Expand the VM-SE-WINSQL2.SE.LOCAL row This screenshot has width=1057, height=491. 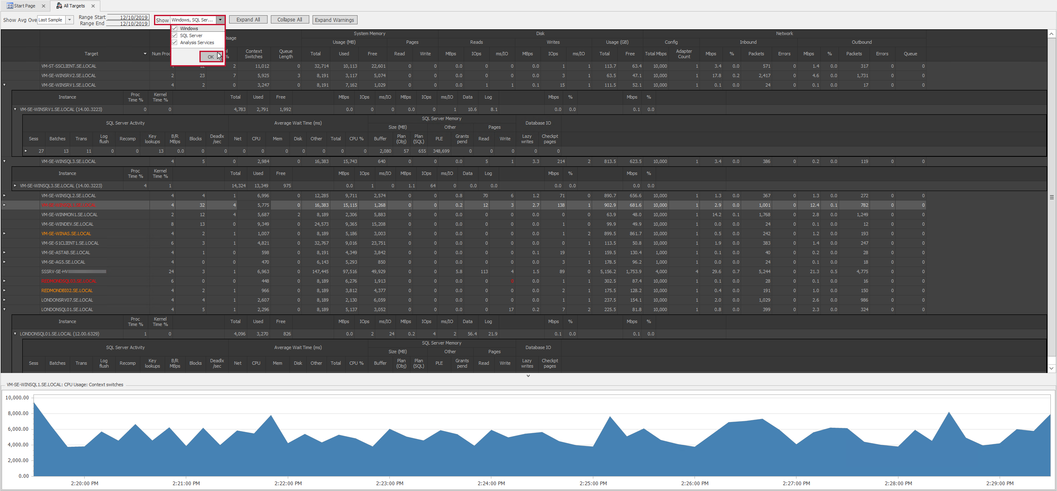pos(4,195)
